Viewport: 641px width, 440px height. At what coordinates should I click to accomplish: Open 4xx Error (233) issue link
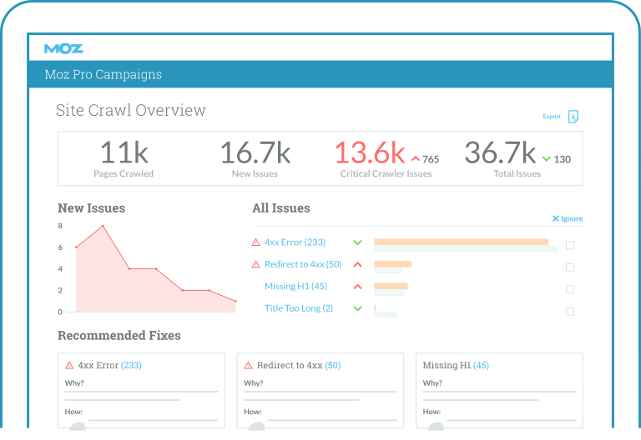295,242
